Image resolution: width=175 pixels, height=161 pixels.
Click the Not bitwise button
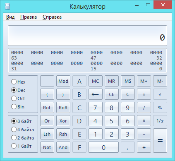(x=47, y=147)
